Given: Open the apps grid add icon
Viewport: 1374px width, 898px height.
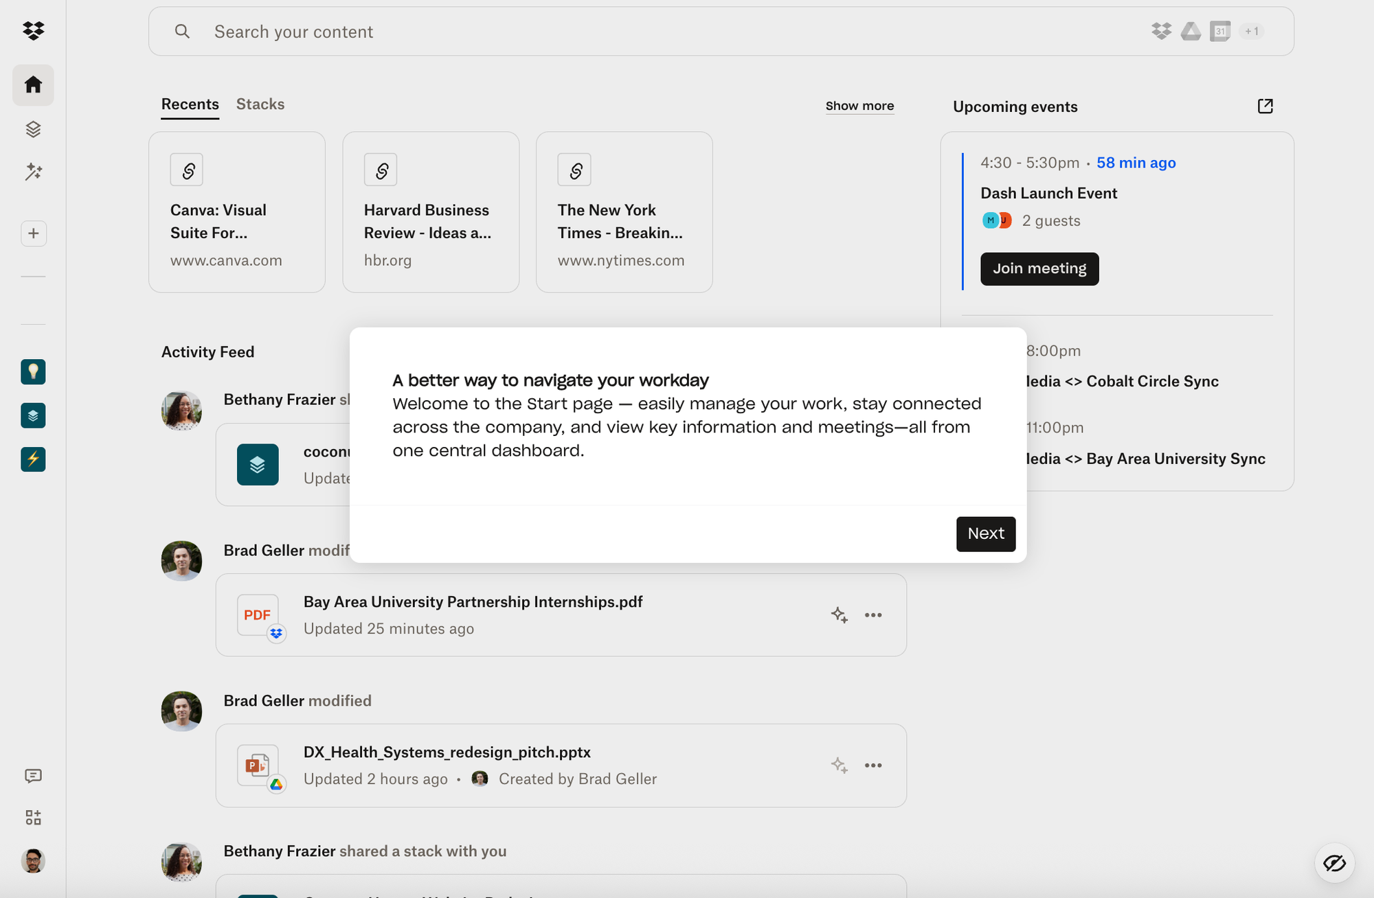Looking at the screenshot, I should point(33,817).
